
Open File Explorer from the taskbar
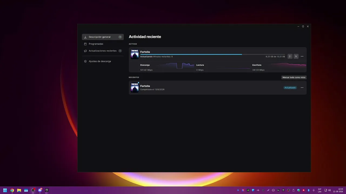coord(19,190)
